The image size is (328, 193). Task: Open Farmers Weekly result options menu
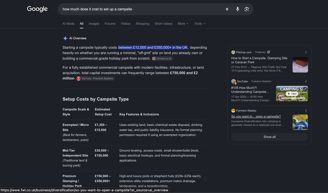coord(306,111)
